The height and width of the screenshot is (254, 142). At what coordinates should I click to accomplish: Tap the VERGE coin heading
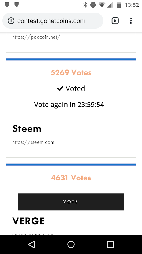tap(28, 221)
